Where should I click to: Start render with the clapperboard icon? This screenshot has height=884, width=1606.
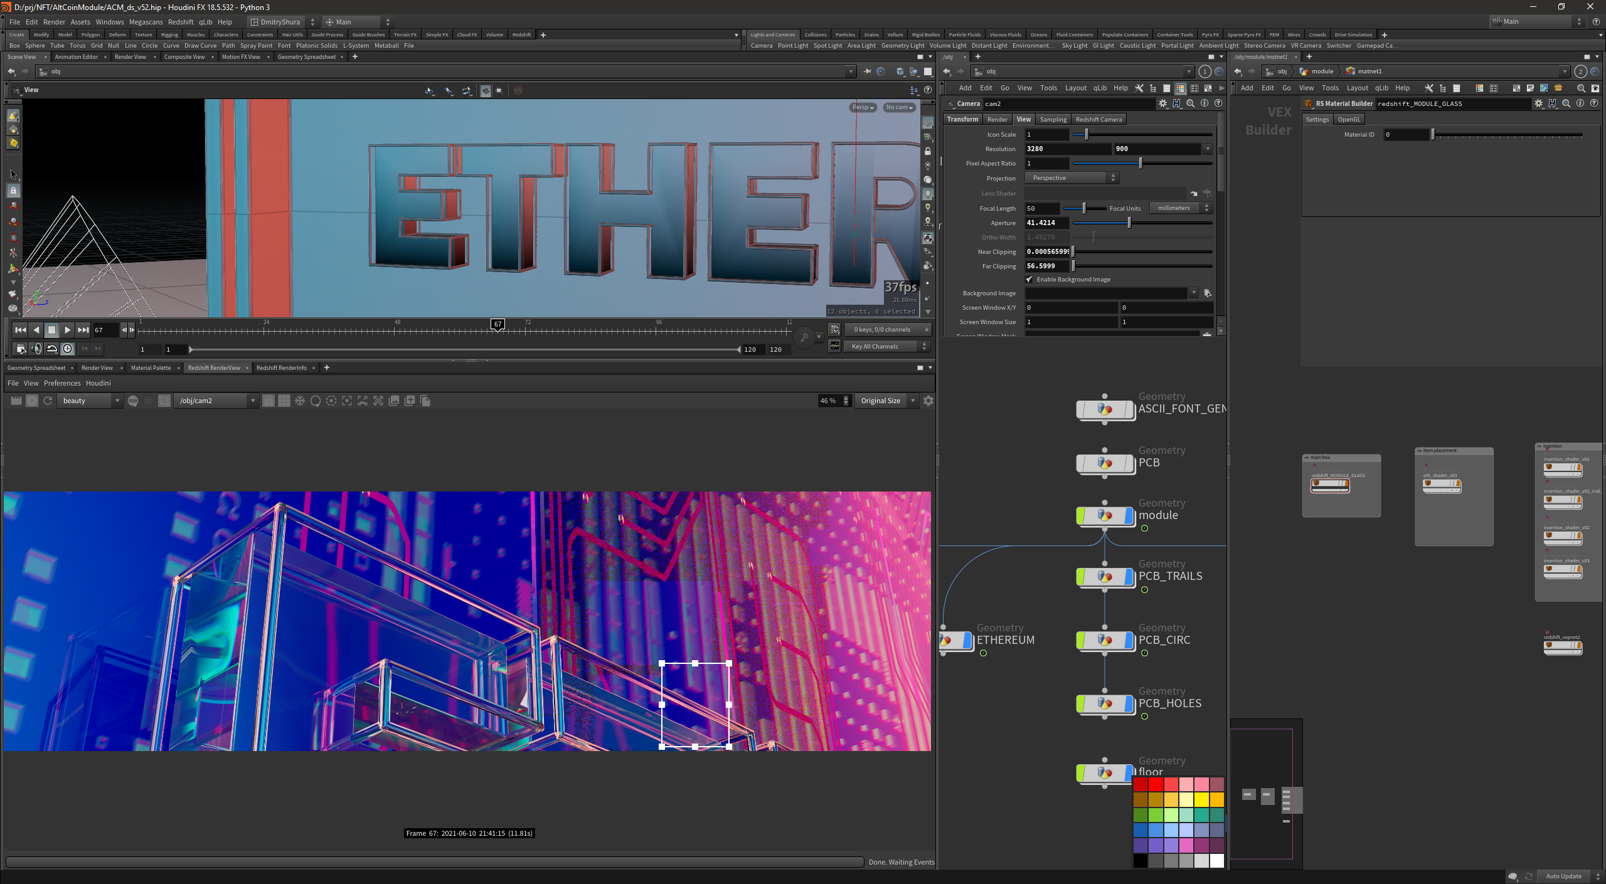point(16,401)
